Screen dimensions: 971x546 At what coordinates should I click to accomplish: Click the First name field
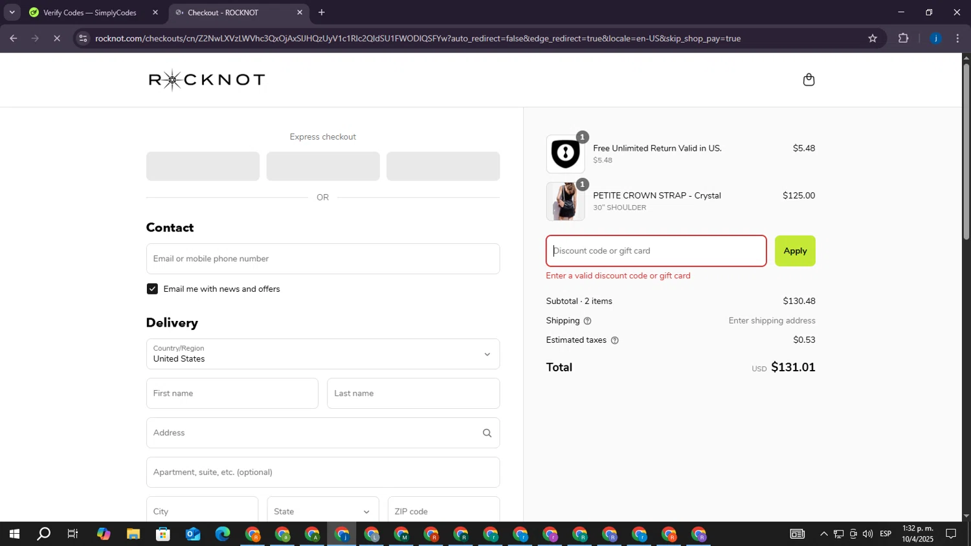[232, 393]
